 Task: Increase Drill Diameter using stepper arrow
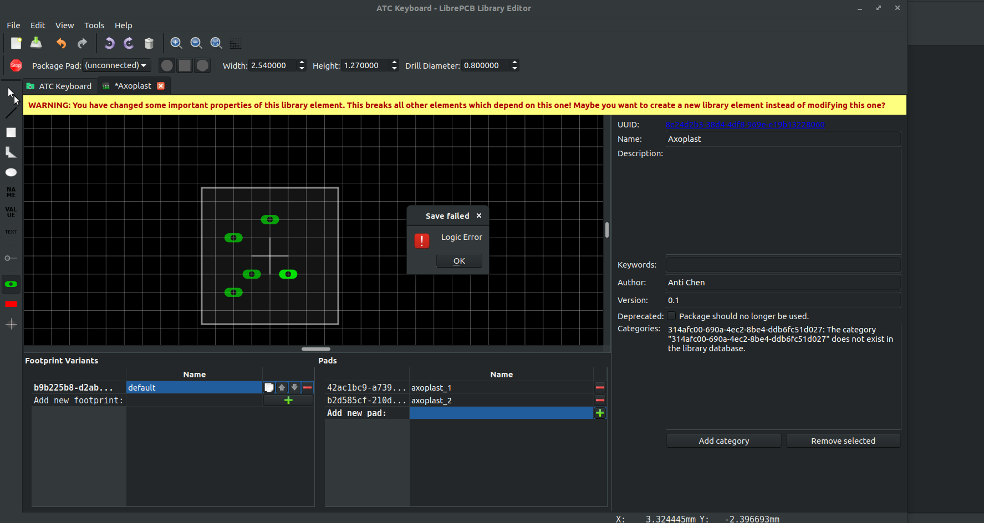click(x=514, y=62)
